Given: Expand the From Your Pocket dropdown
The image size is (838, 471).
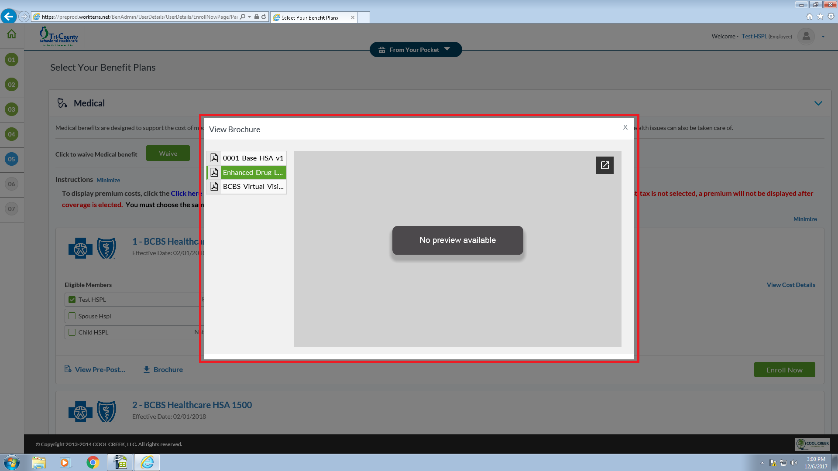Looking at the screenshot, I should [416, 50].
